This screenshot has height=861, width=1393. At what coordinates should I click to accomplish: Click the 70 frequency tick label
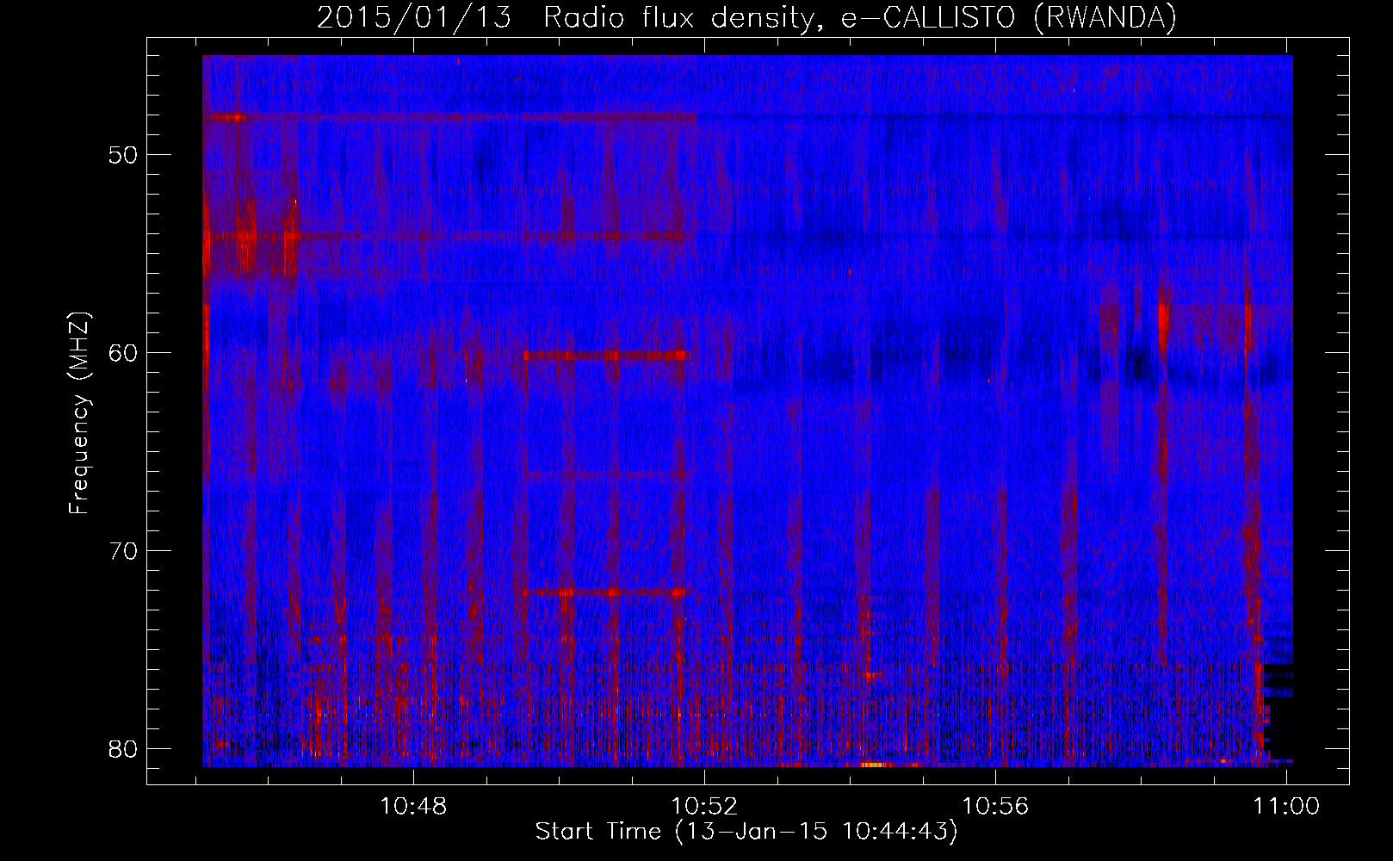124,550
